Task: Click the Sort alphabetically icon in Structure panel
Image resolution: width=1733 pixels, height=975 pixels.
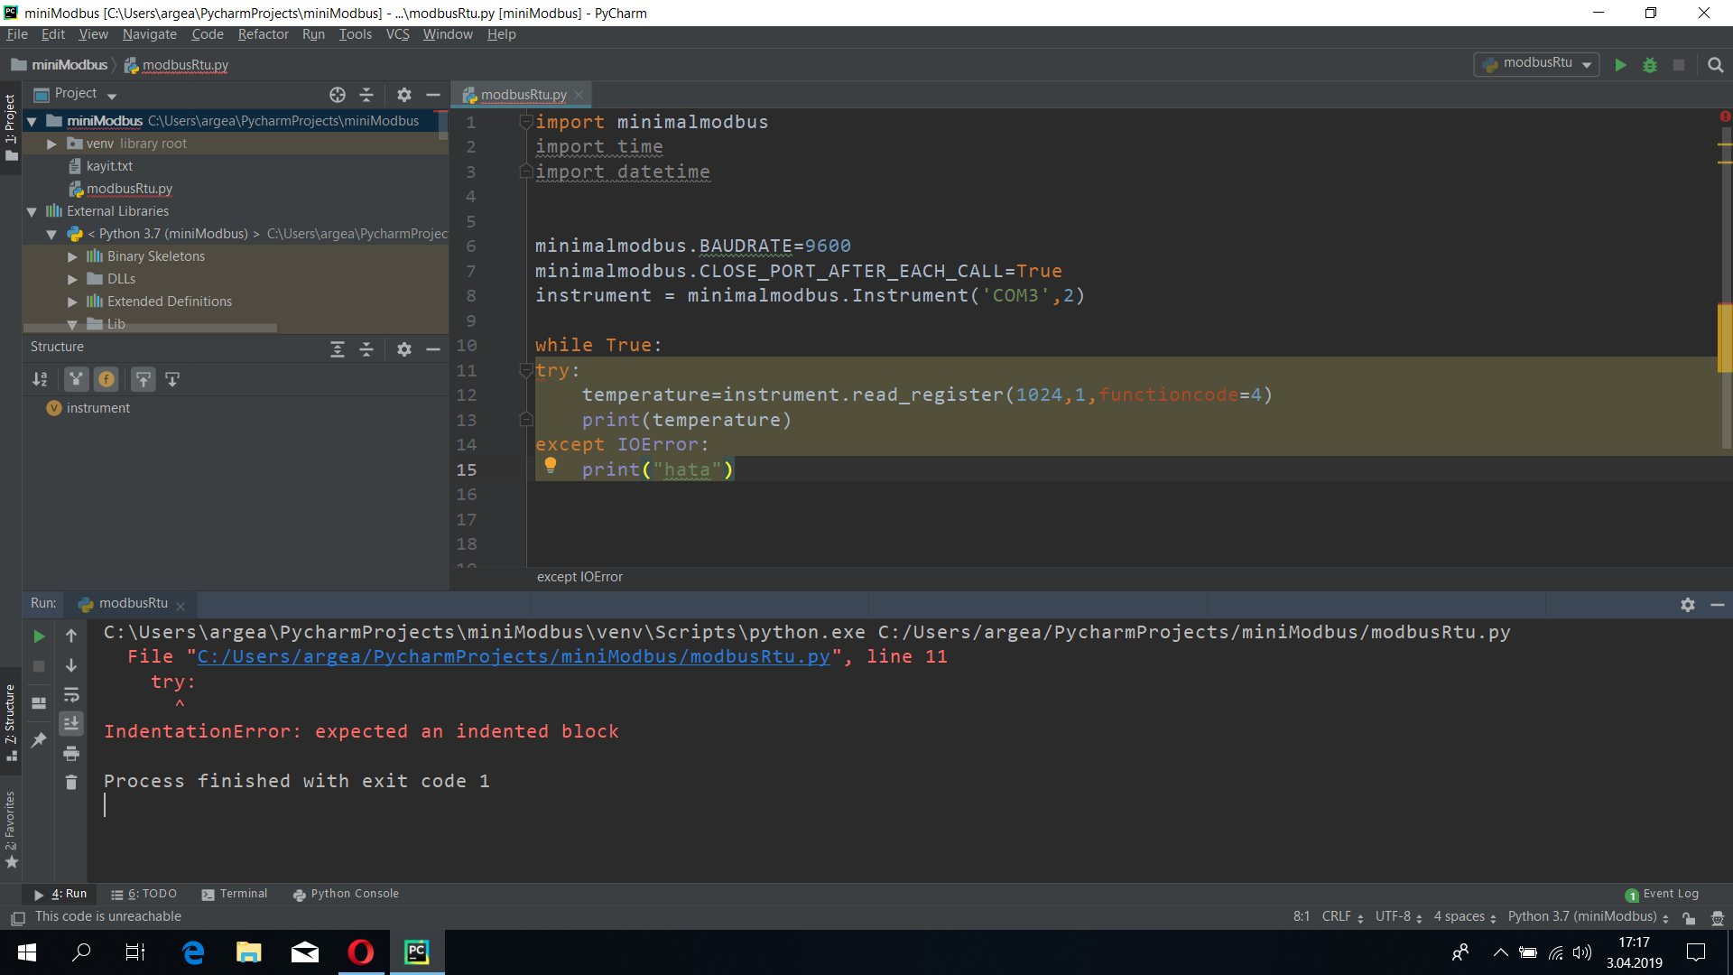Action: point(40,378)
